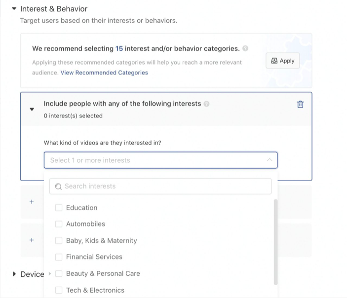Tick the Automobiles checkbox
The image size is (347, 298).
point(59,224)
